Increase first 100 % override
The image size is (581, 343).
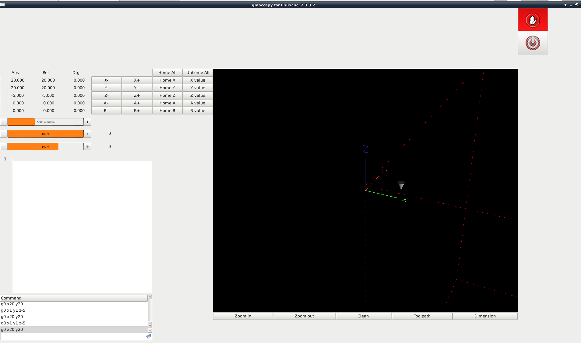(x=87, y=134)
